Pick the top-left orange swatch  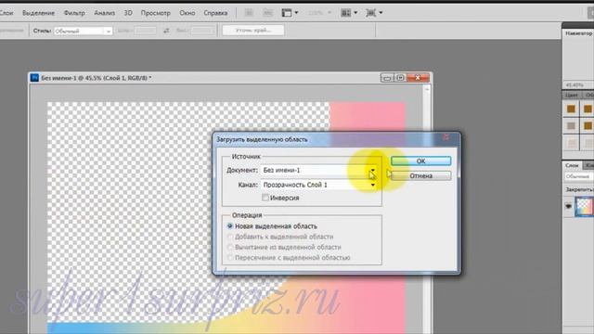click(571, 109)
